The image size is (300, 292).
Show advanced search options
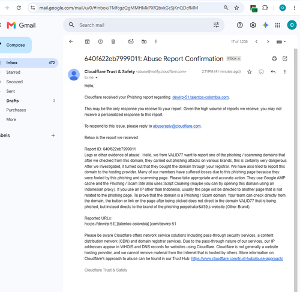point(216,25)
